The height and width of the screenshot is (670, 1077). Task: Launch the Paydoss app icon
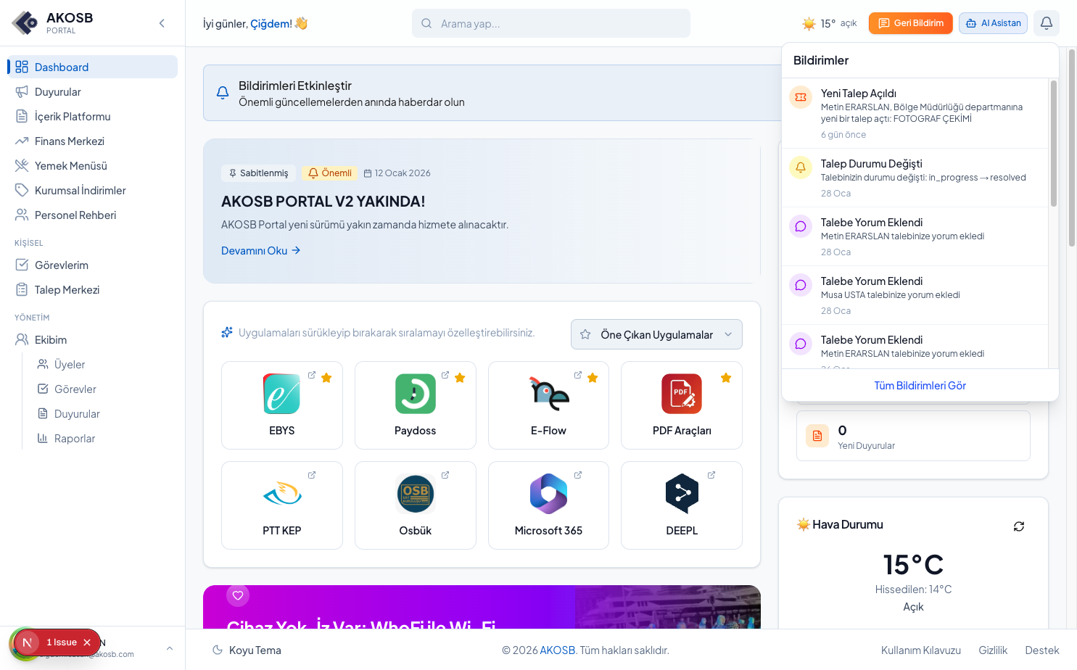pyautogui.click(x=416, y=394)
